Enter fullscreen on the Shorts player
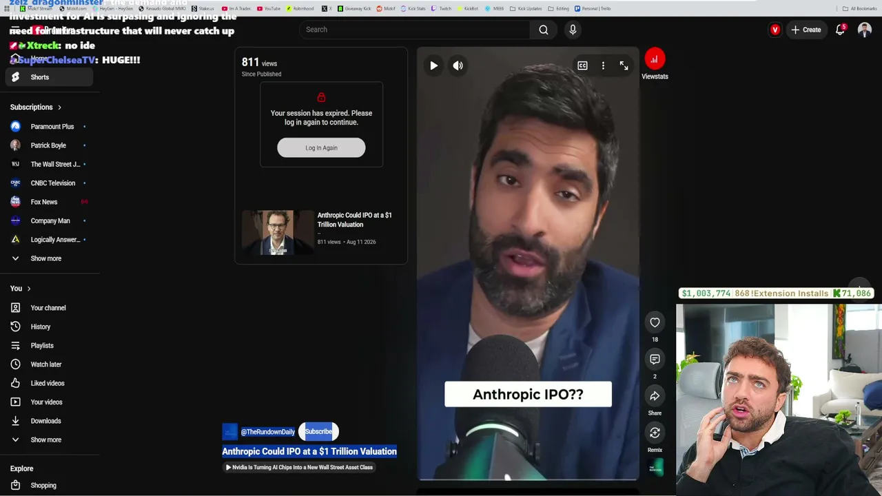 624,65
